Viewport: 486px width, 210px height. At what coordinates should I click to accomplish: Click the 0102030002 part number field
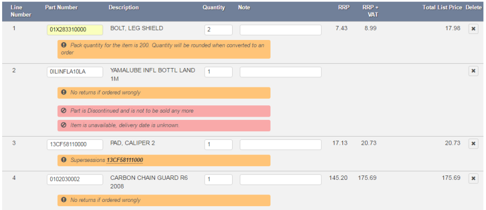75,179
